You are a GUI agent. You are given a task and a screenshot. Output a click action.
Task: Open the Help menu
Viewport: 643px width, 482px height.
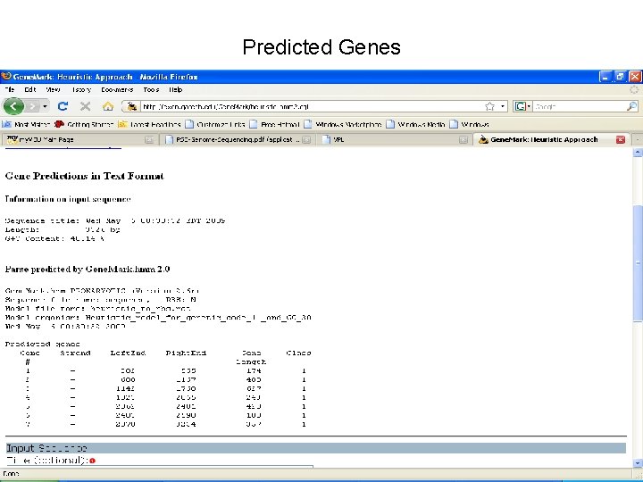coord(176,90)
